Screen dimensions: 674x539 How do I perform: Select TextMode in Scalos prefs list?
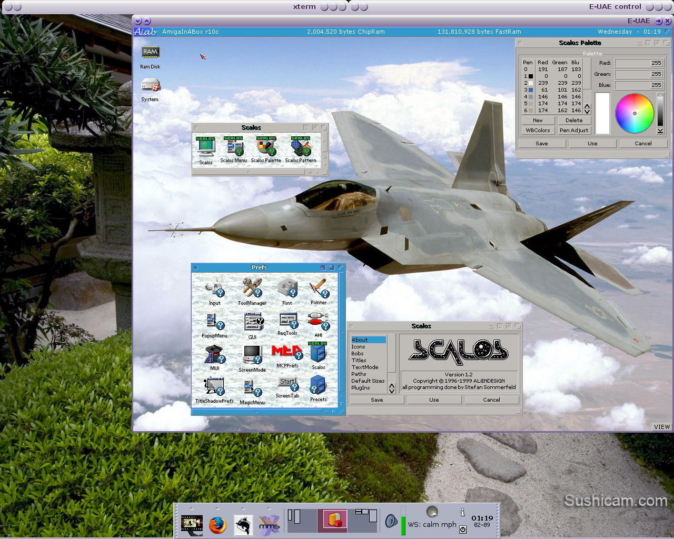pos(368,367)
